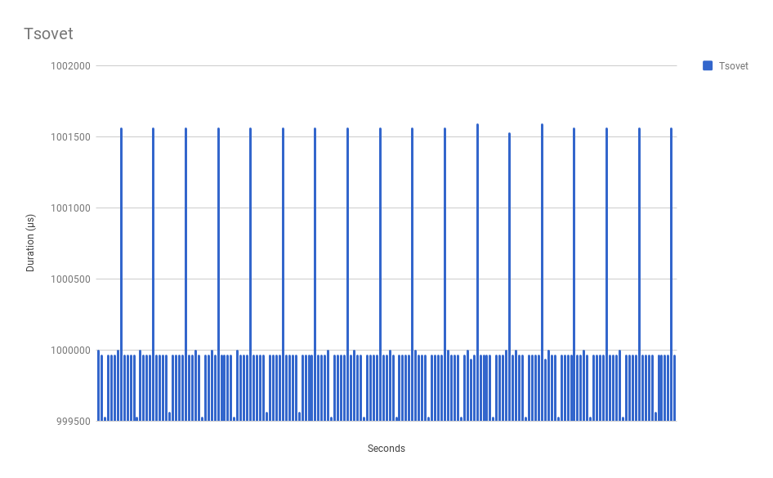Click the blue Tsovet legend swatch
The height and width of the screenshot is (478, 773).
(x=708, y=66)
